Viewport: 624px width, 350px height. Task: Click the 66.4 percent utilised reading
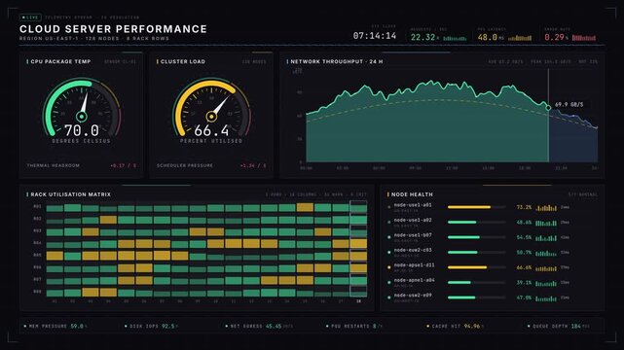click(211, 130)
